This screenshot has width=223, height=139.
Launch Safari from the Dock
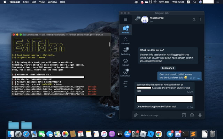(x=26, y=134)
